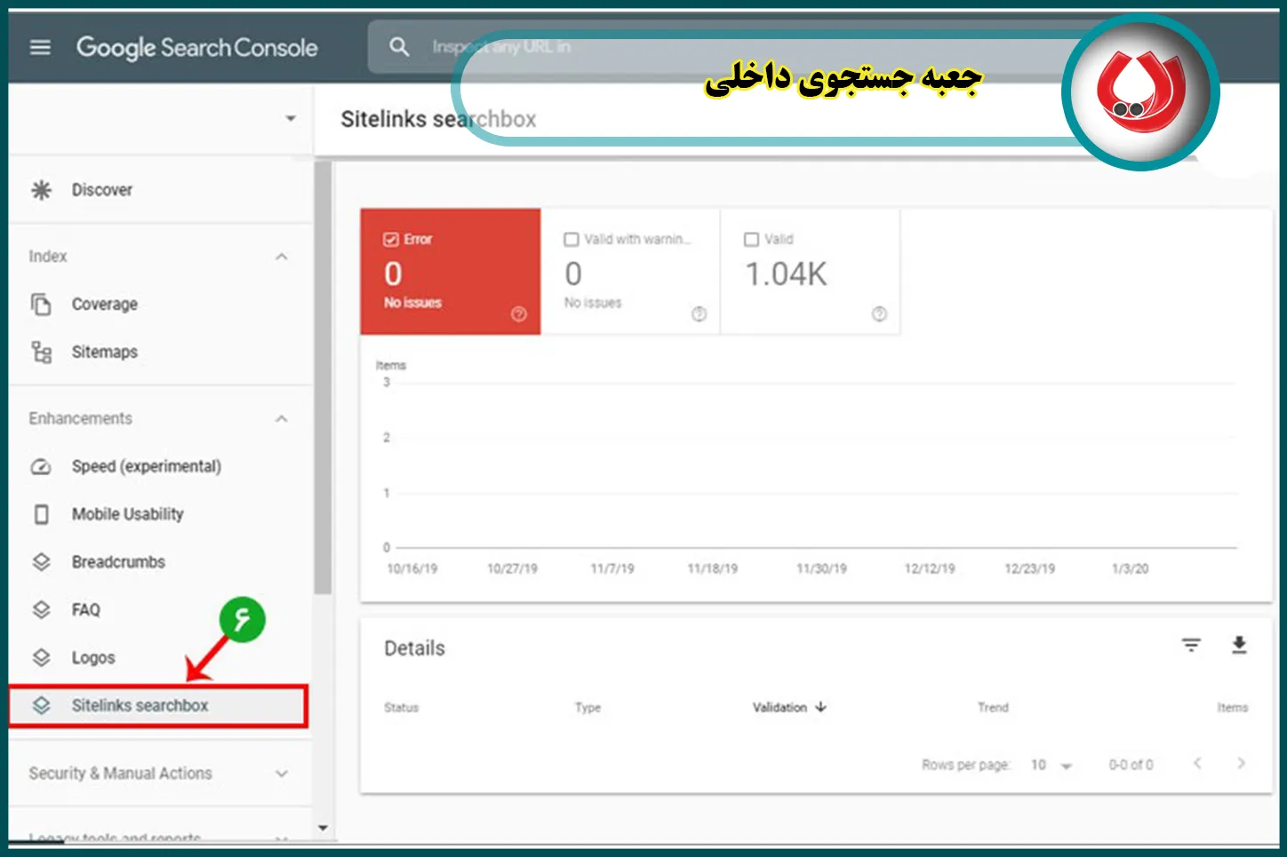Click the Validation column header

pos(779,708)
